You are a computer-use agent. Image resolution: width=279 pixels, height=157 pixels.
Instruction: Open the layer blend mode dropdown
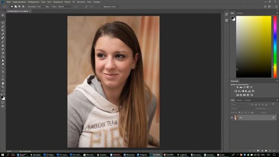click(242, 109)
